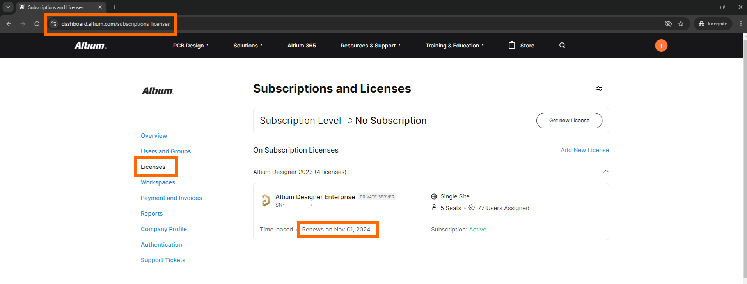Open Payment and Invoices page
Image resolution: width=747 pixels, height=284 pixels.
point(171,198)
